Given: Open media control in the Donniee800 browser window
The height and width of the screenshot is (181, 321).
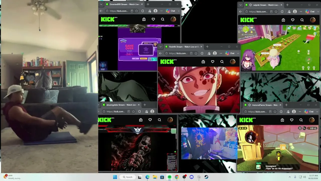Looking at the screenshot, I should [x=149, y=11].
